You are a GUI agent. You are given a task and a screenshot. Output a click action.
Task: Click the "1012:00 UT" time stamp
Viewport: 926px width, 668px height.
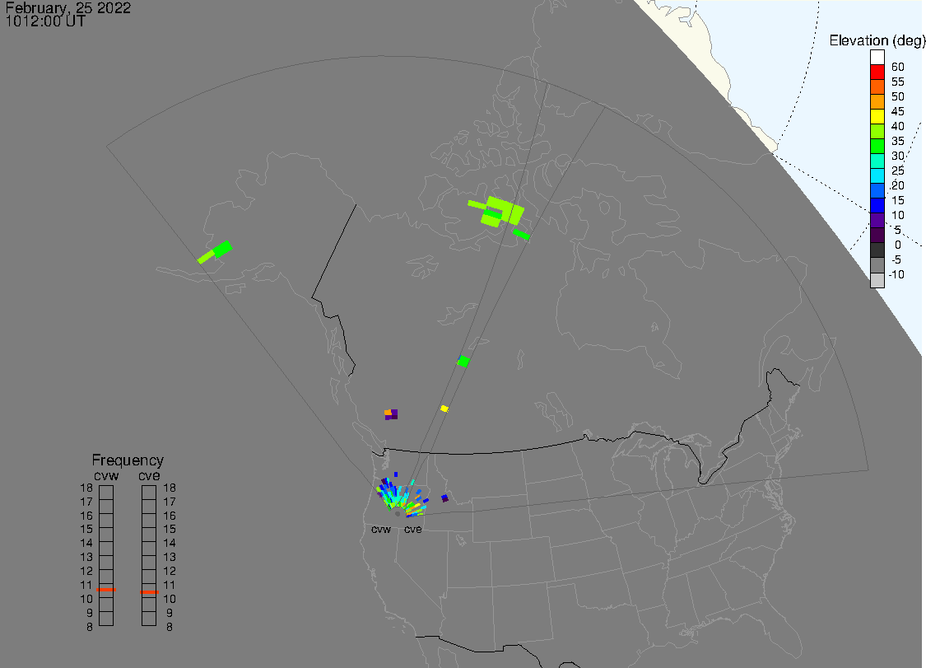45,22
